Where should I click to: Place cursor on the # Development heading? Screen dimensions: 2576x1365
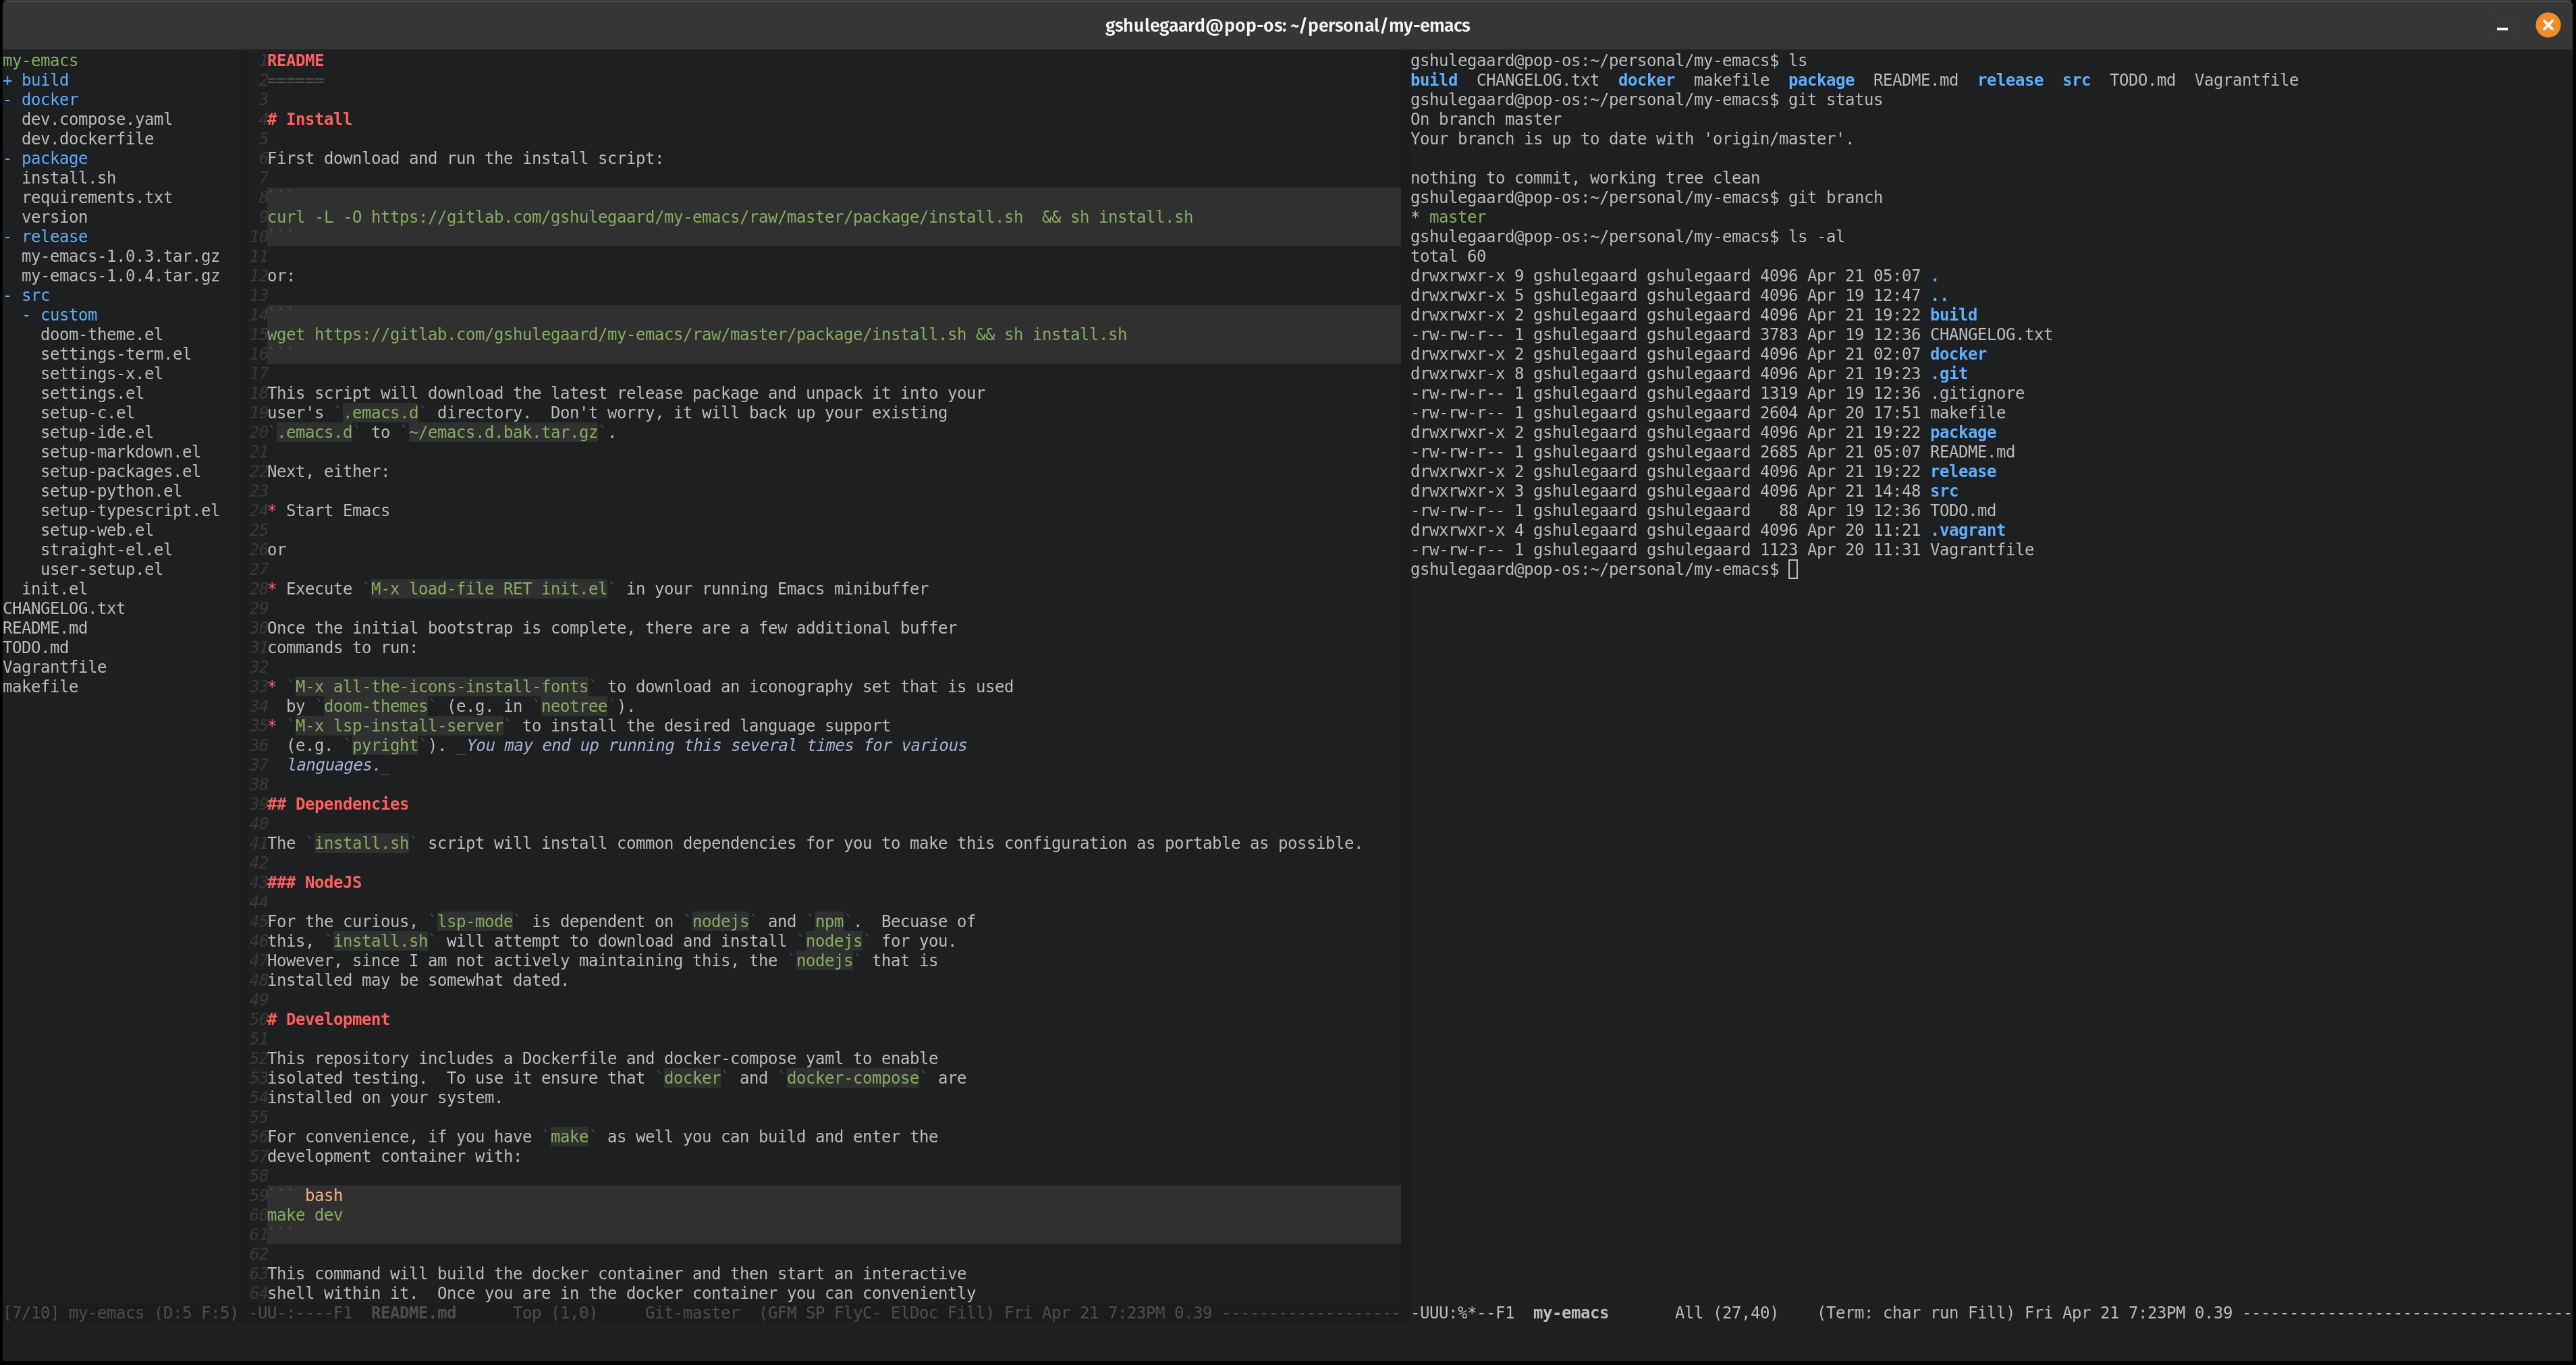pos(329,1020)
